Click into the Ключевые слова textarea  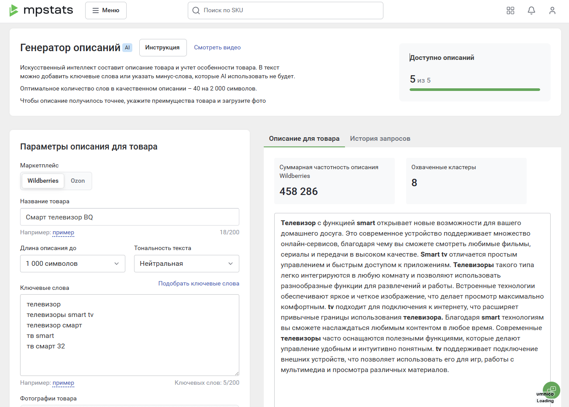tap(130, 335)
